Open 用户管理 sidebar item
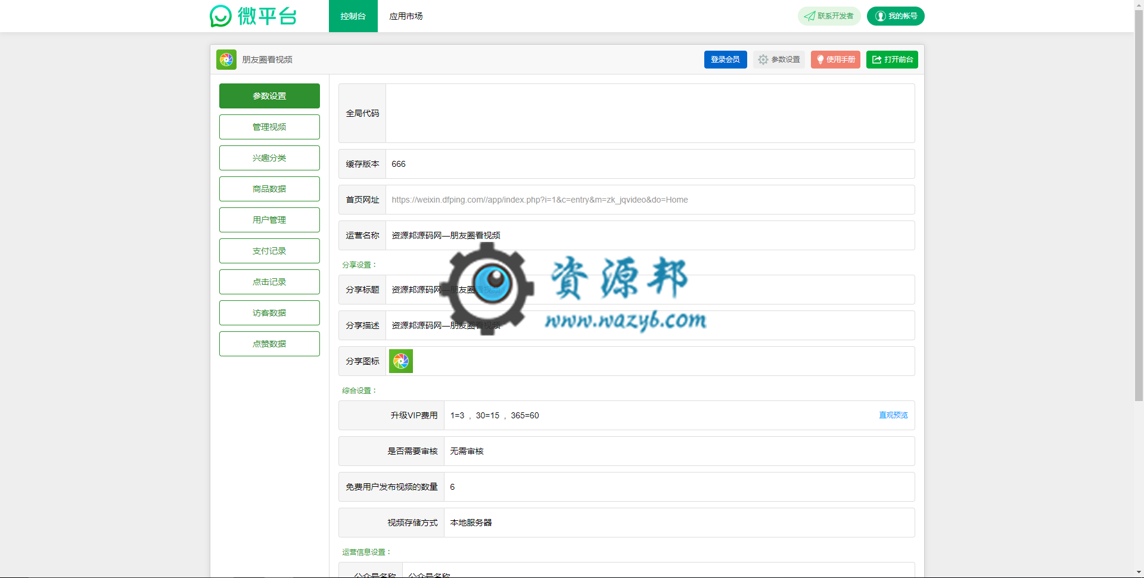Image resolution: width=1144 pixels, height=578 pixels. [269, 220]
